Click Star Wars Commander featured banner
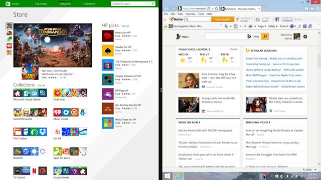 click(x=53, y=45)
